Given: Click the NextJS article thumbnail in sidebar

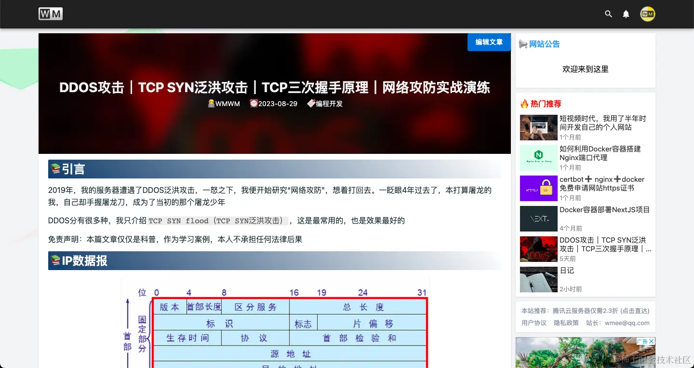Looking at the screenshot, I should pyautogui.click(x=538, y=218).
